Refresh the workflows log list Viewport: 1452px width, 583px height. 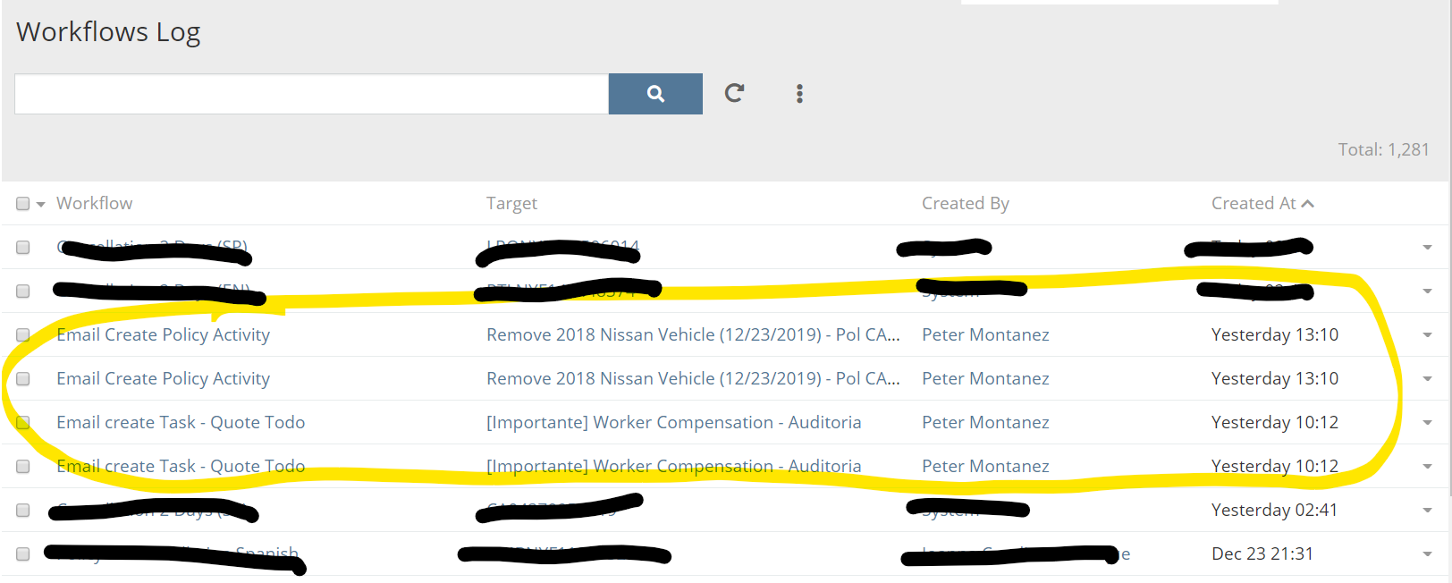[x=734, y=93]
